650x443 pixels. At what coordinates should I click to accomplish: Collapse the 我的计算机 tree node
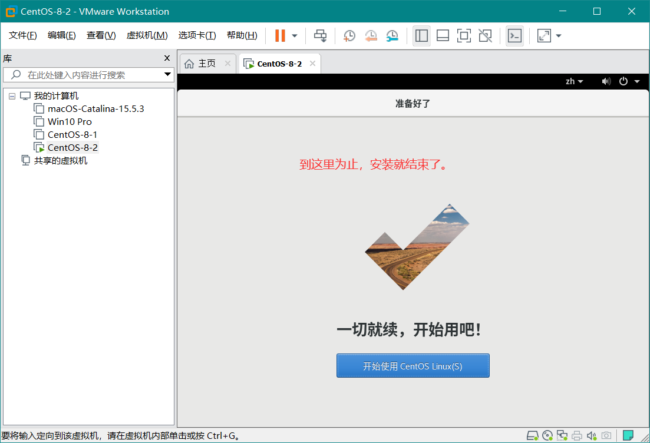tap(12, 96)
